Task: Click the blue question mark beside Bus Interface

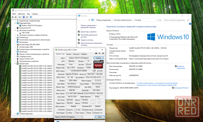Action: tap(103, 77)
